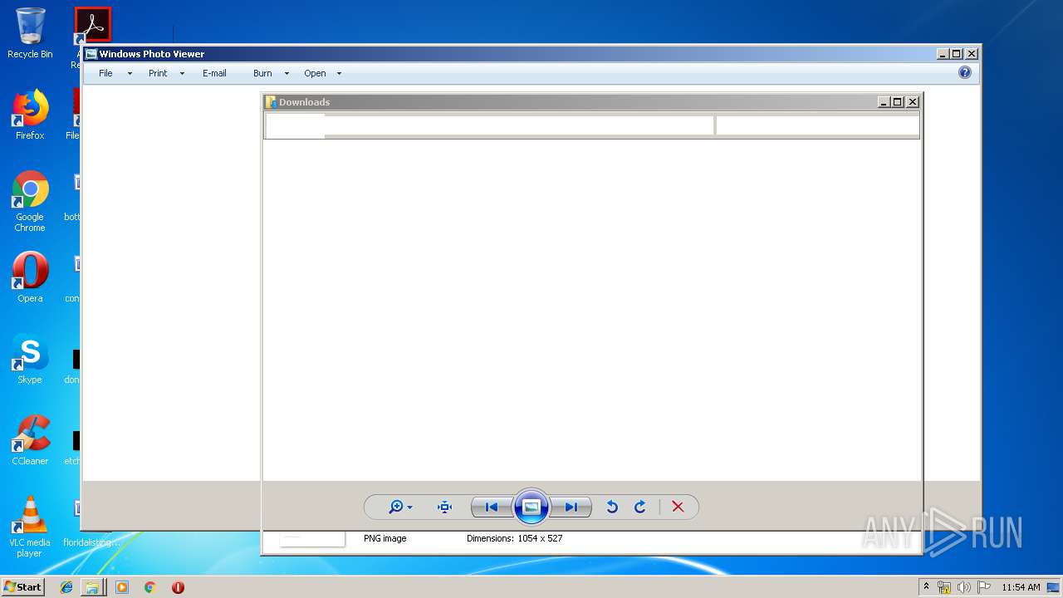Open the Burn menu
The image size is (1063, 598).
262,73
